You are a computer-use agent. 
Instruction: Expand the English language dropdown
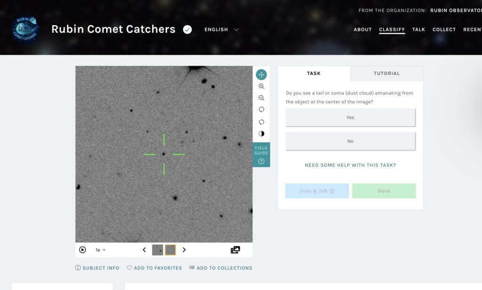(x=221, y=30)
